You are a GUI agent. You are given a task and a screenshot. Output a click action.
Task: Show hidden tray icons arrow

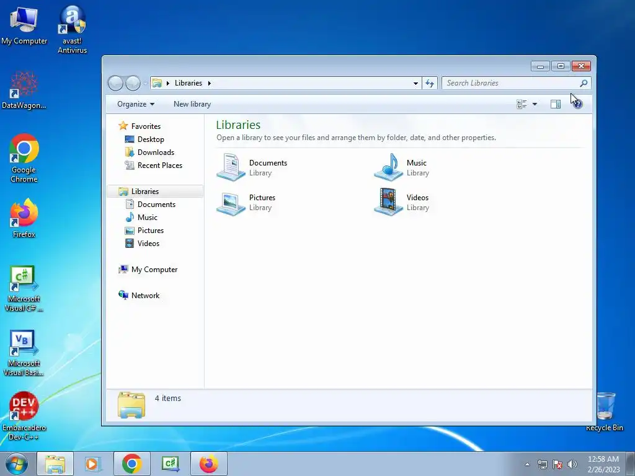pos(527,464)
